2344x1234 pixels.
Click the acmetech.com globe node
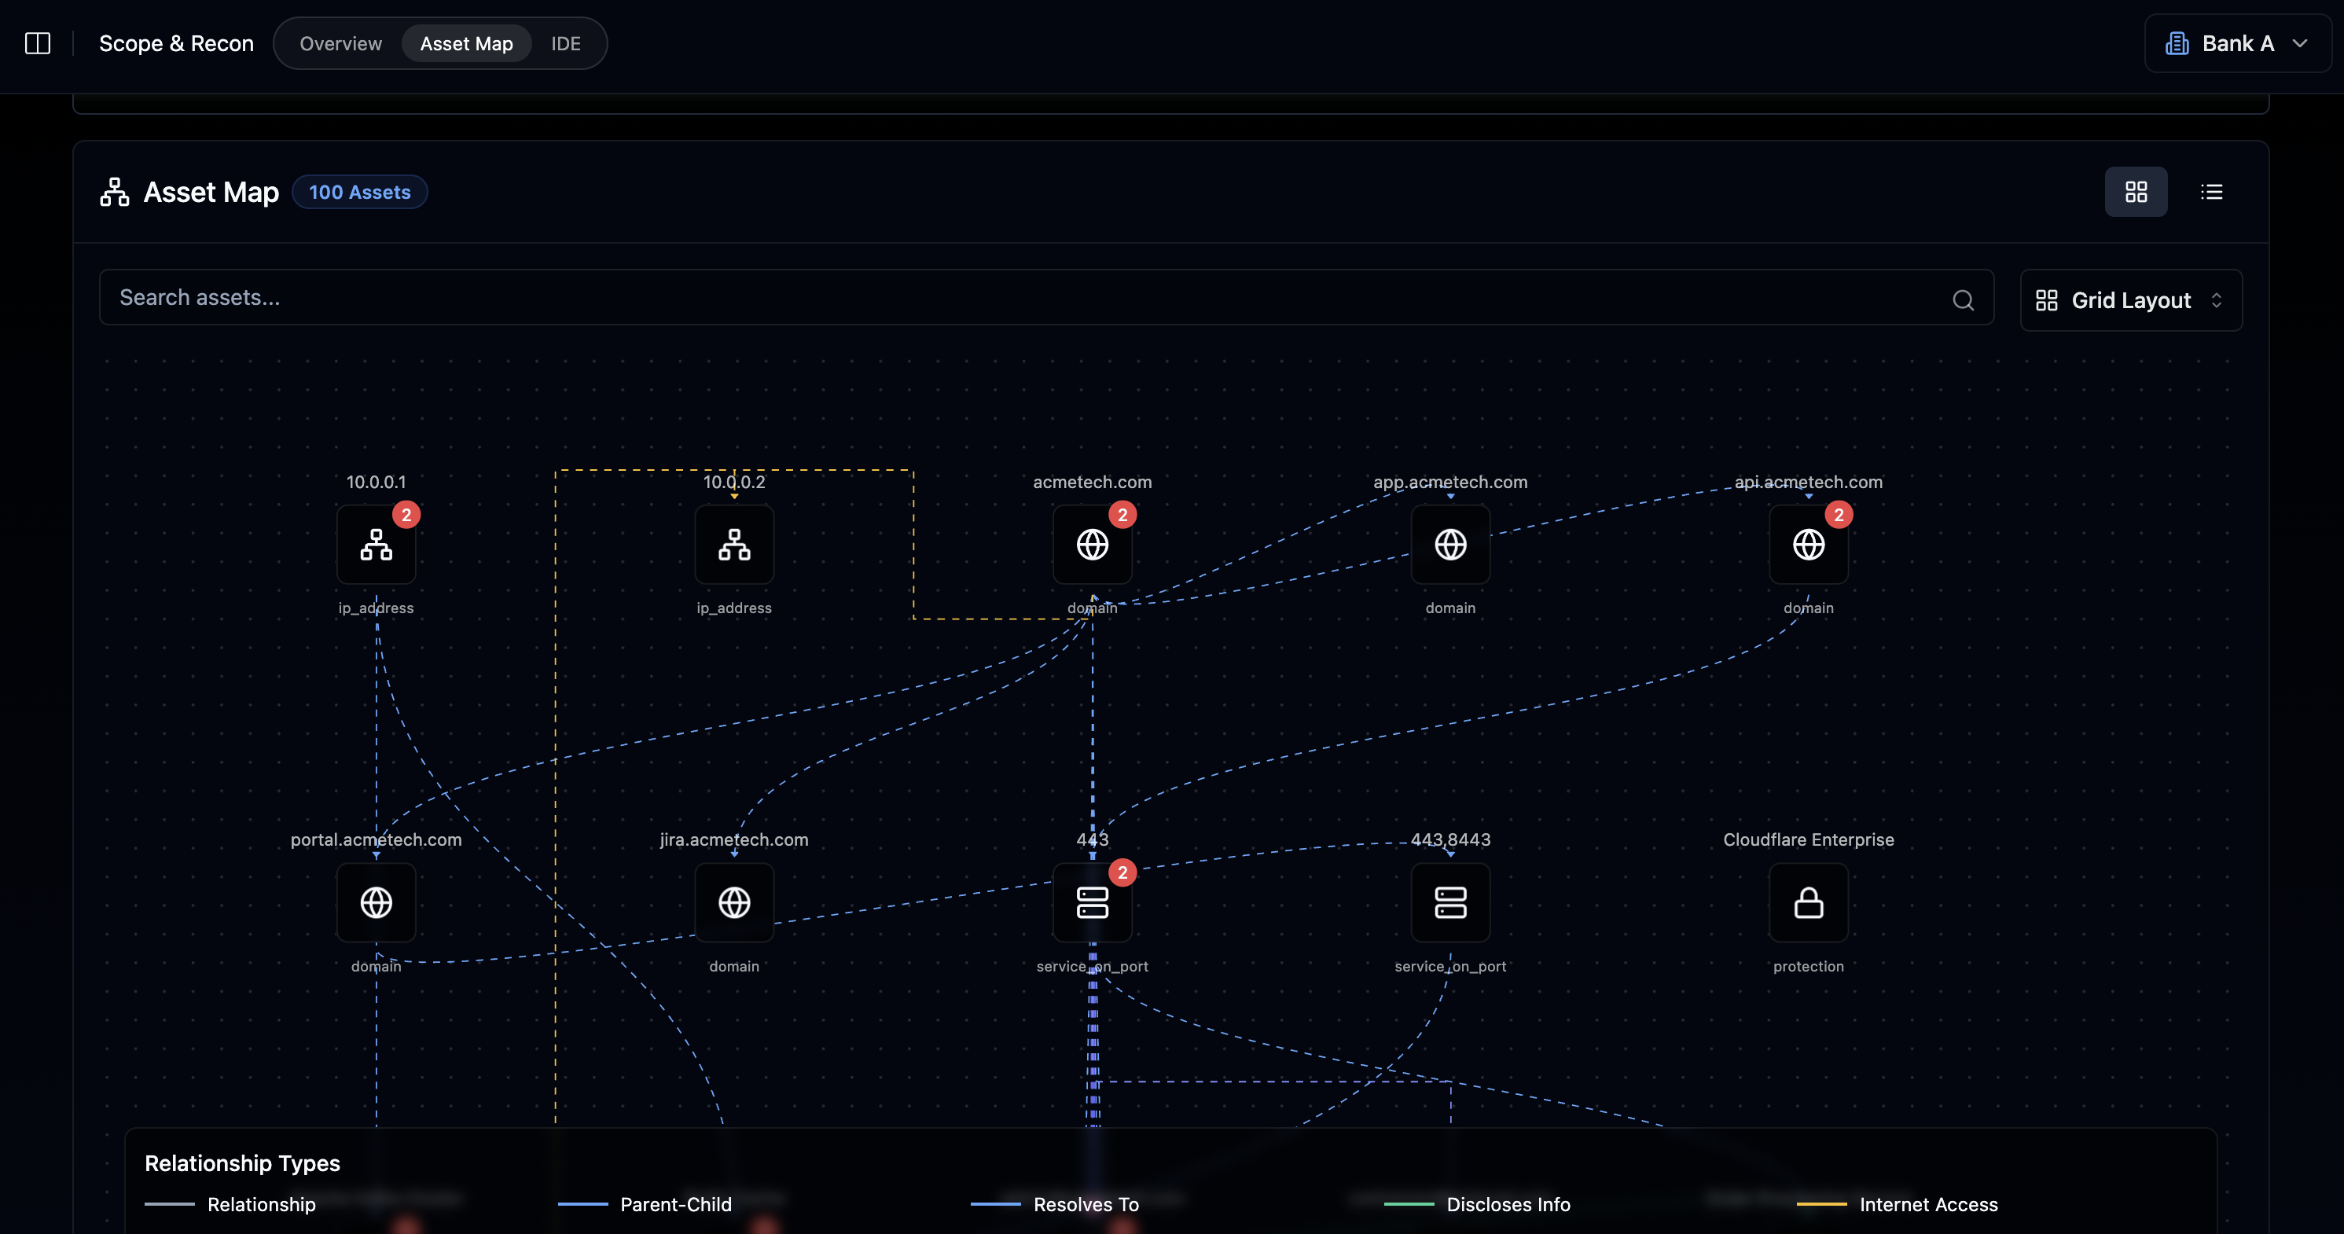pyautogui.click(x=1092, y=544)
